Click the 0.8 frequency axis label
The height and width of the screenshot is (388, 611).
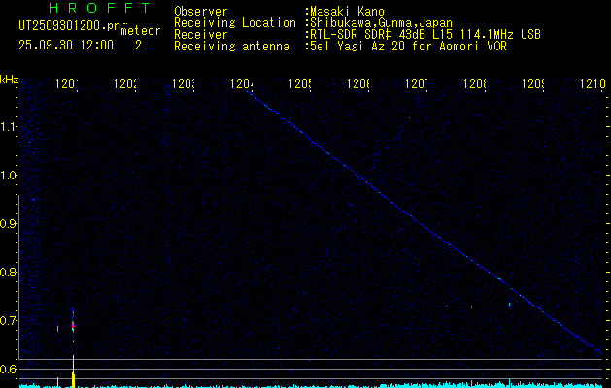(x=8, y=272)
